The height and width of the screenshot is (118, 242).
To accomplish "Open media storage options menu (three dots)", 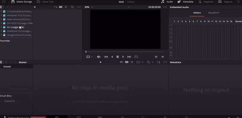I will 79,7.
